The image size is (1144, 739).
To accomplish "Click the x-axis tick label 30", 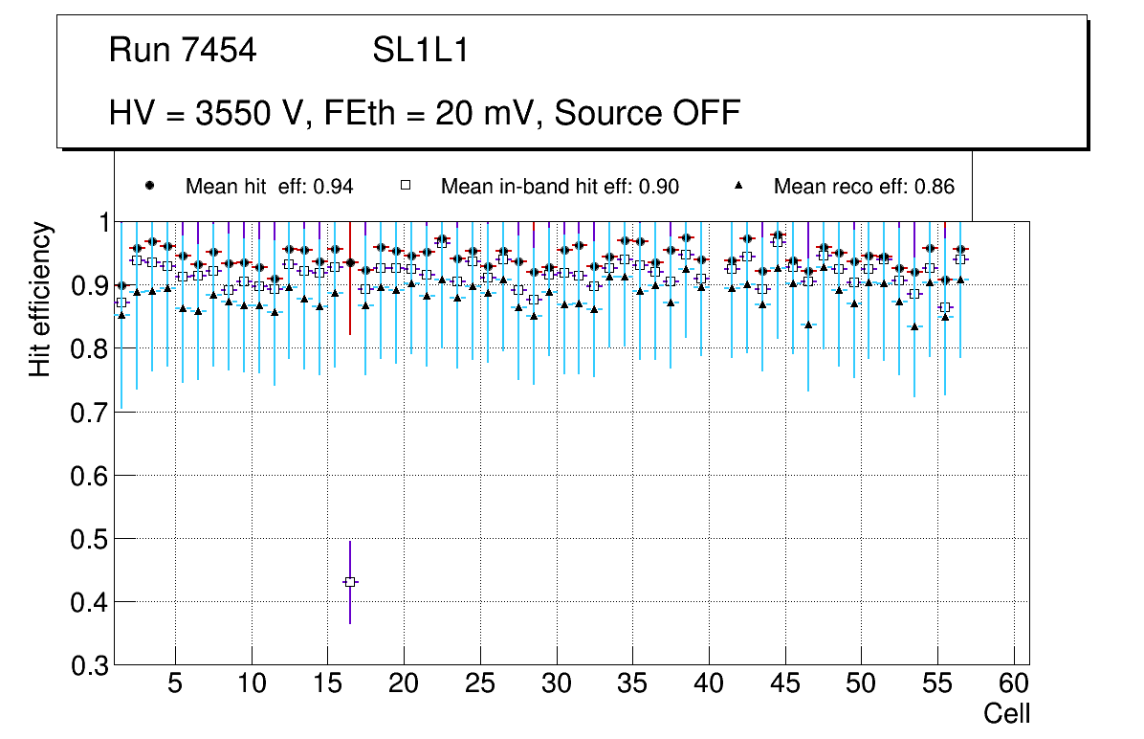I will [556, 685].
